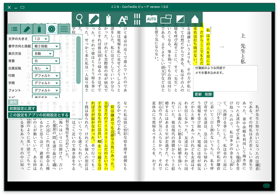The width and height of the screenshot is (279, 196).
Task: Open the highlighter list tab in side panel
Action: [x=26, y=29]
